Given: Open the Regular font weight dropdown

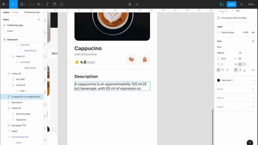Looking at the screenshot, I should coord(222,53).
